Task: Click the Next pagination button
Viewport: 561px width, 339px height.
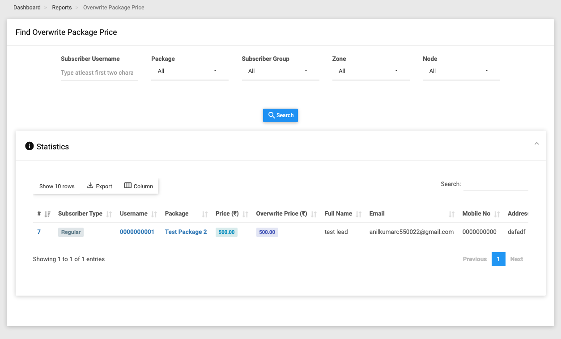Action: click(516, 259)
